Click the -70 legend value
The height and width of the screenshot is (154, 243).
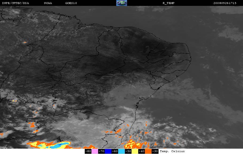click(101, 151)
